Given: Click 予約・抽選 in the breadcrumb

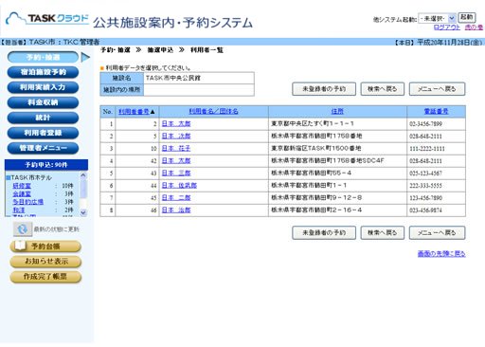Looking at the screenshot, I should (116, 50).
